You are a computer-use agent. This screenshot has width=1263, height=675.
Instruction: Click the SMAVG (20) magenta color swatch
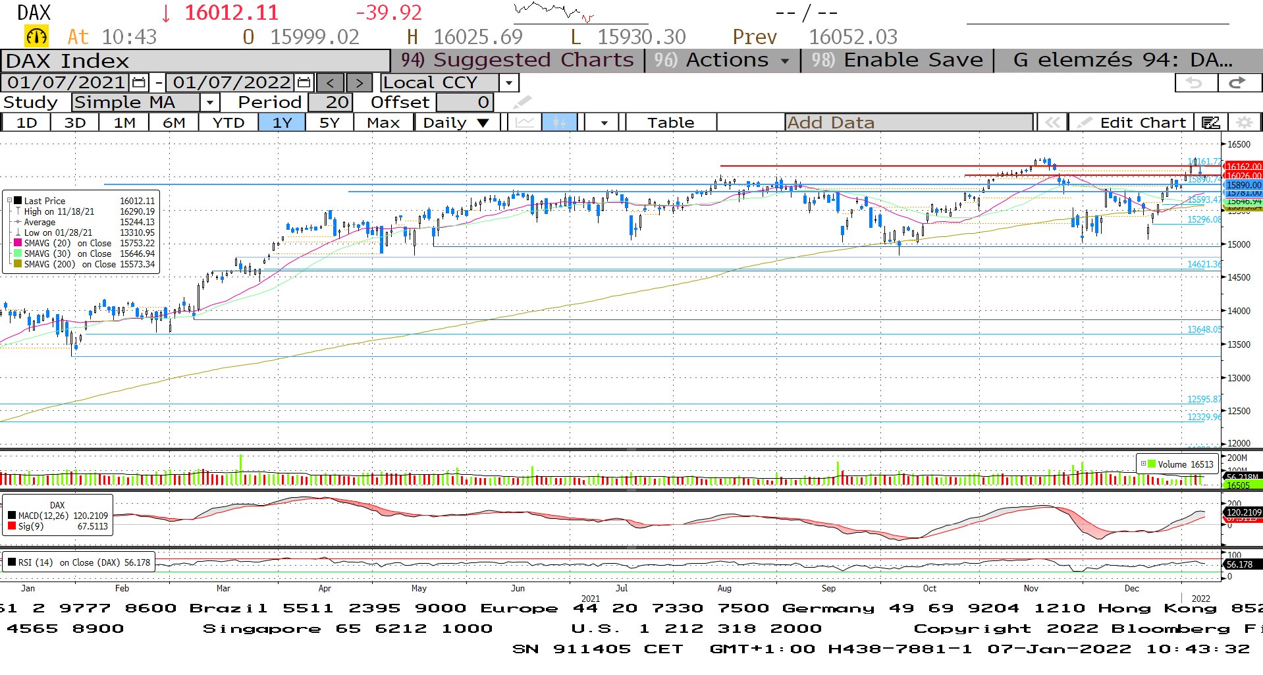point(18,243)
